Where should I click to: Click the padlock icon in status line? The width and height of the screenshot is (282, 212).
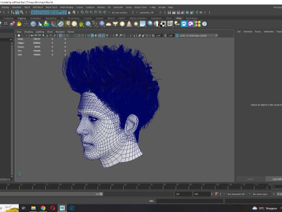coord(69,12)
